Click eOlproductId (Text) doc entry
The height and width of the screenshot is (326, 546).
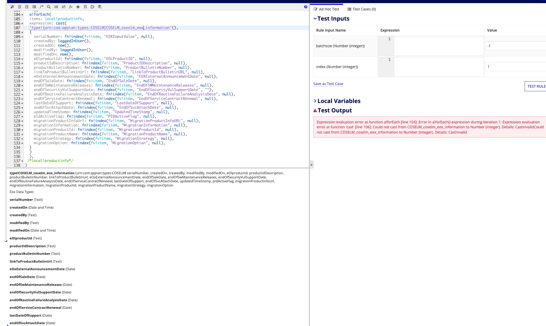point(26,238)
